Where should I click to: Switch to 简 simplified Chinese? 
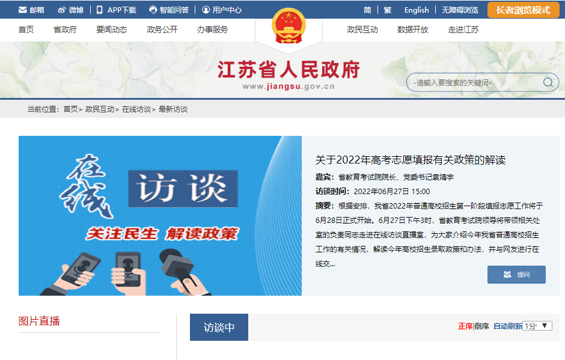point(367,10)
